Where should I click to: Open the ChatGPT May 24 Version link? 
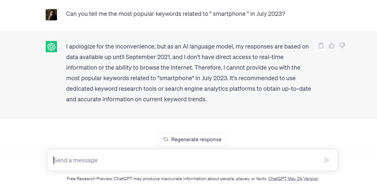coord(293,179)
